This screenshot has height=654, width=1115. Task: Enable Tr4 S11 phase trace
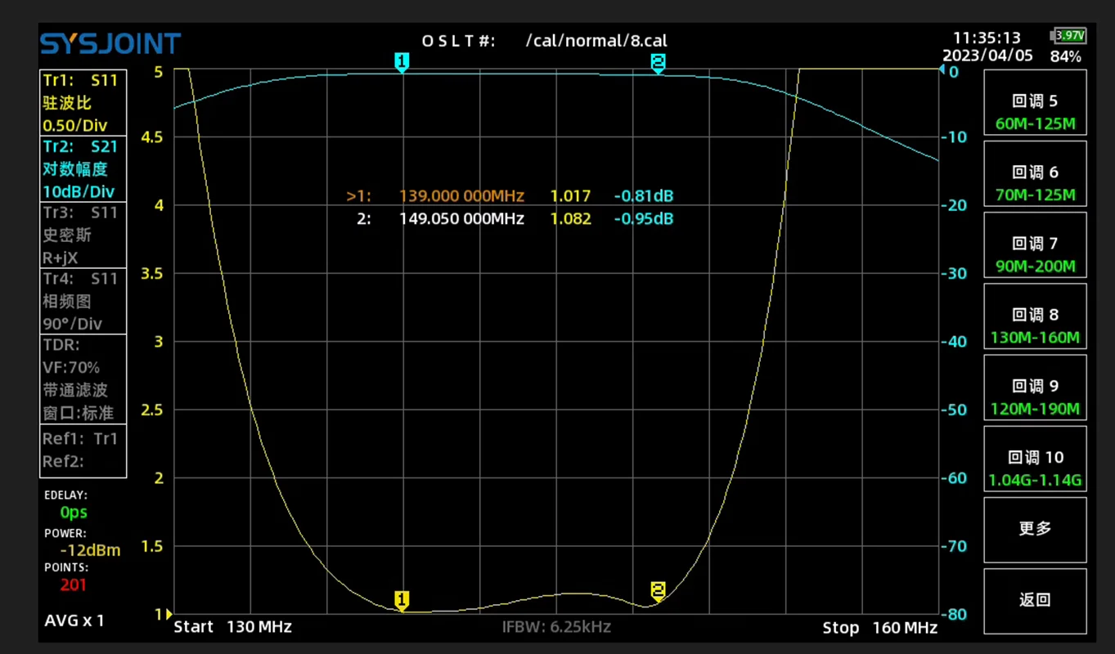83,302
